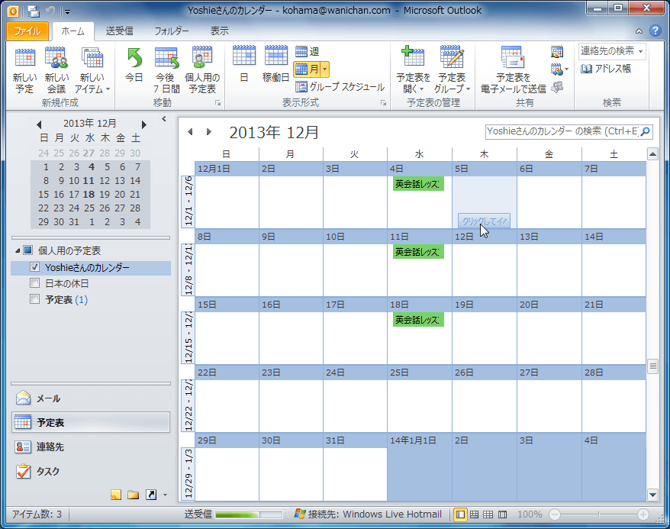
Task: Switch to Day (日) view
Action: point(244,64)
